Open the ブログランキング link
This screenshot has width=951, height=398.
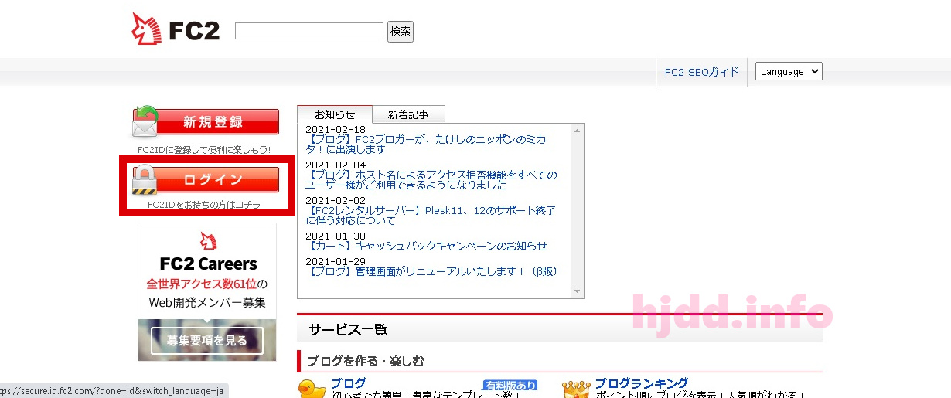coord(641,383)
